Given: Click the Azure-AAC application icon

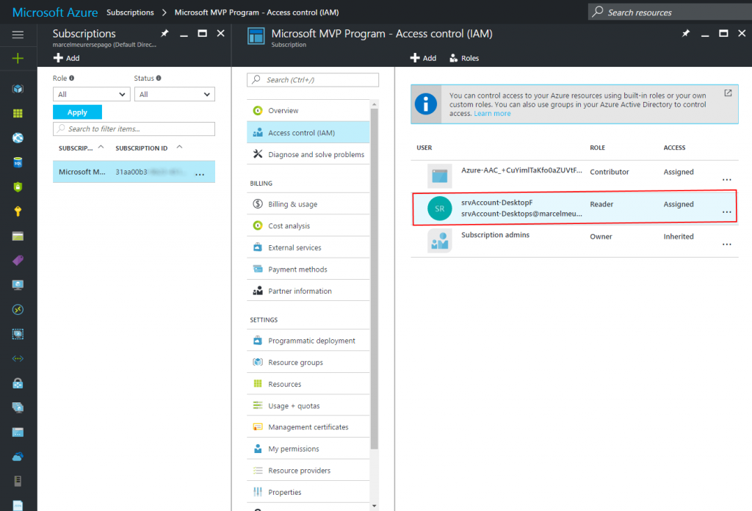Looking at the screenshot, I should [x=439, y=176].
